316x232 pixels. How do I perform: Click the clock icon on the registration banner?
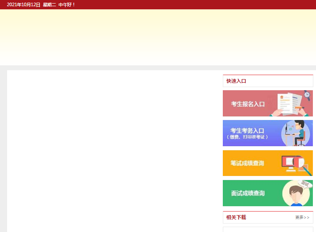pos(307,95)
